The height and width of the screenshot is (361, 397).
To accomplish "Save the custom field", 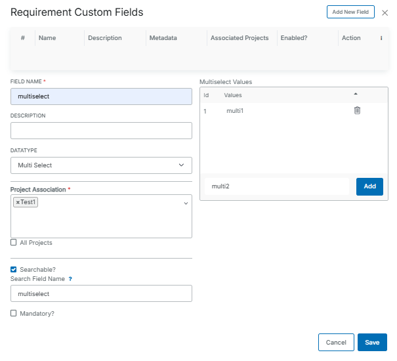I will pos(372,342).
